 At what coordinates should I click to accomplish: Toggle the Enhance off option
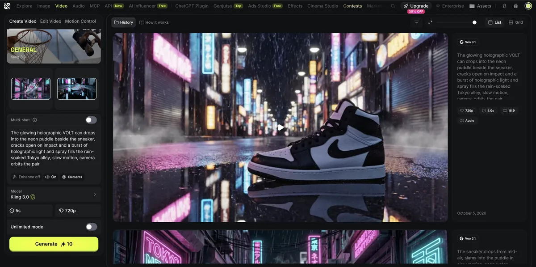tap(26, 177)
